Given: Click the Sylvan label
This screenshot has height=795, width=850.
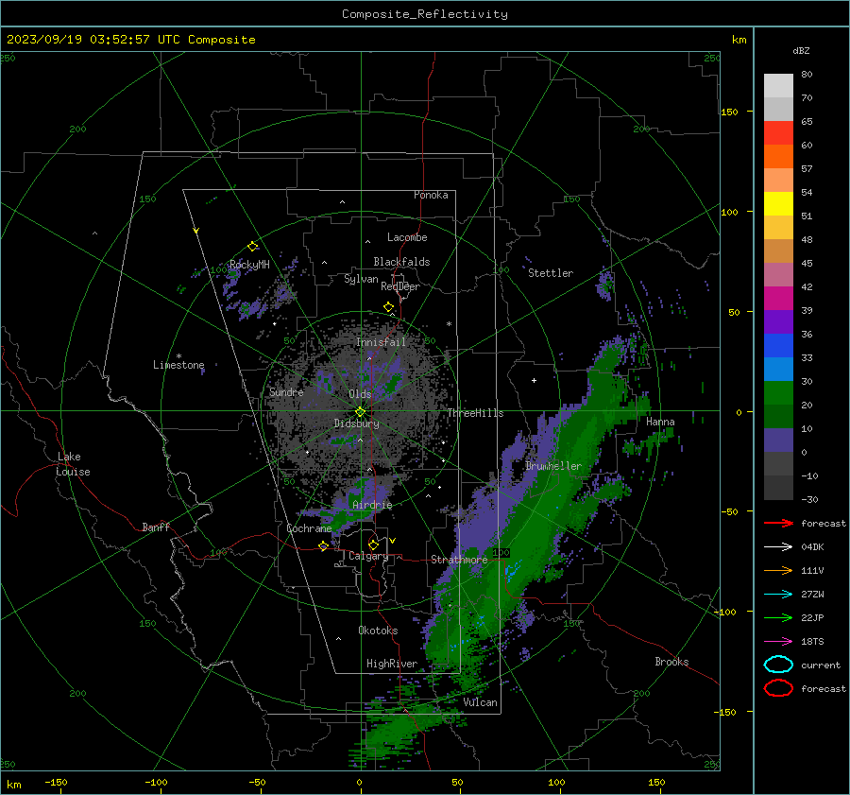Looking at the screenshot, I should point(361,279).
